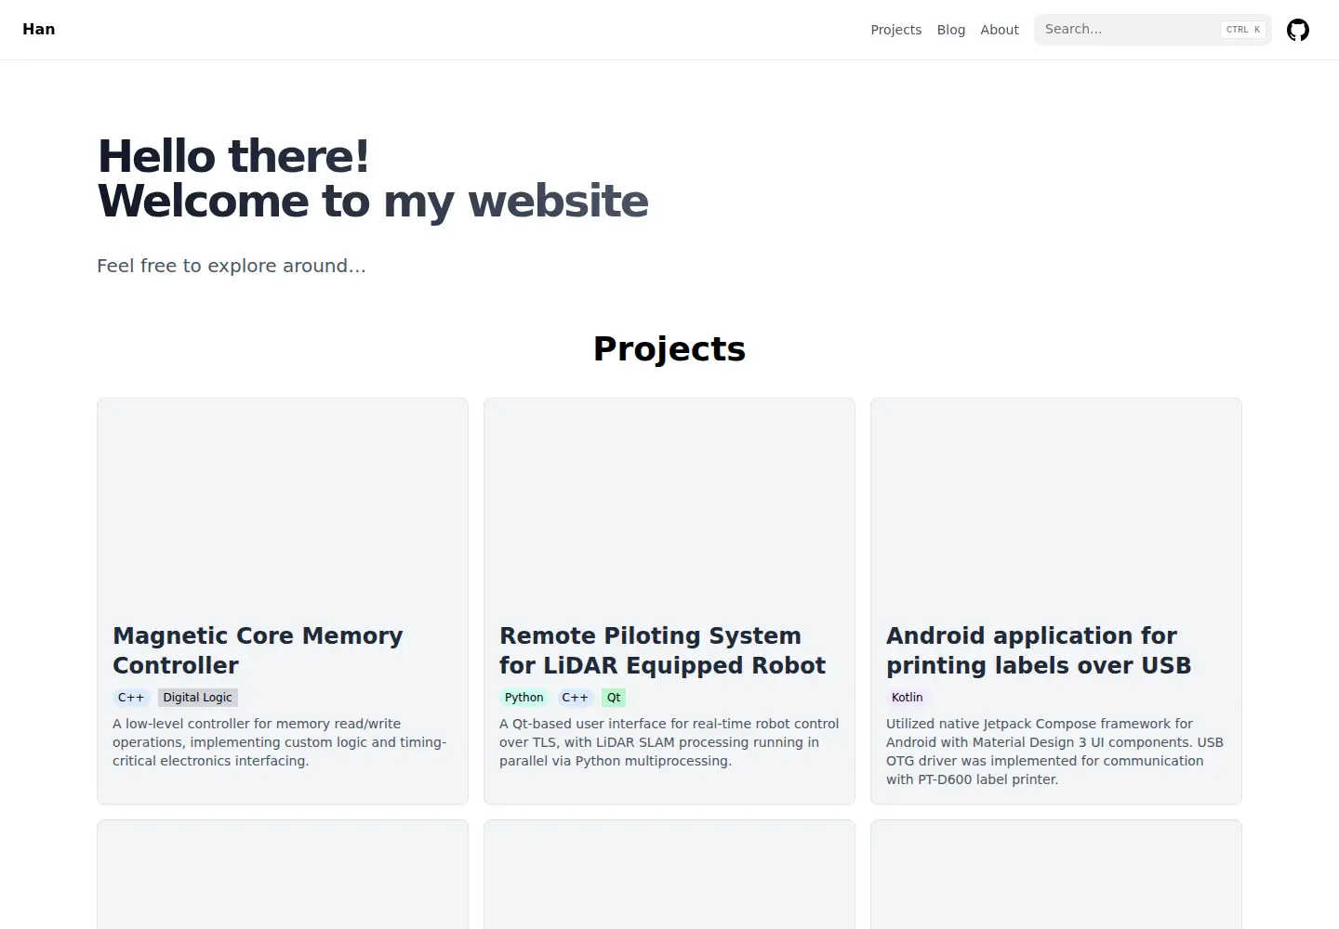The image size is (1339, 929).
Task: Click the Han site logo
Action: [39, 29]
